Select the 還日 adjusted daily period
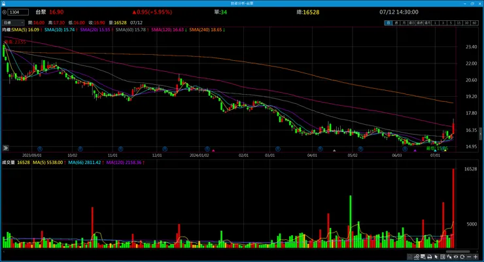 (412, 23)
